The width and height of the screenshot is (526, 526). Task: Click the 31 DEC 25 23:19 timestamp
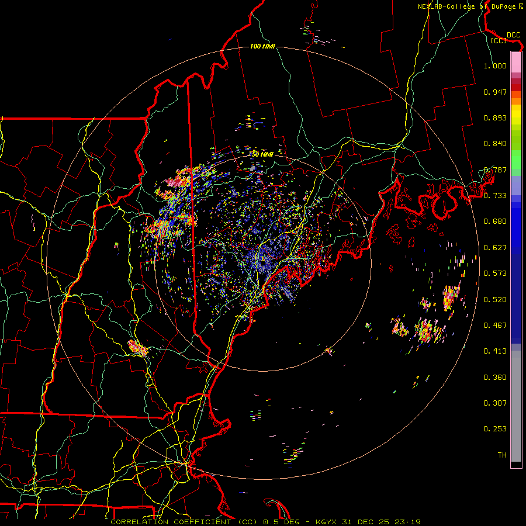tap(381, 522)
